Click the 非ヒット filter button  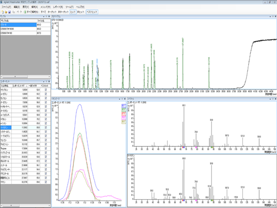click(81, 12)
